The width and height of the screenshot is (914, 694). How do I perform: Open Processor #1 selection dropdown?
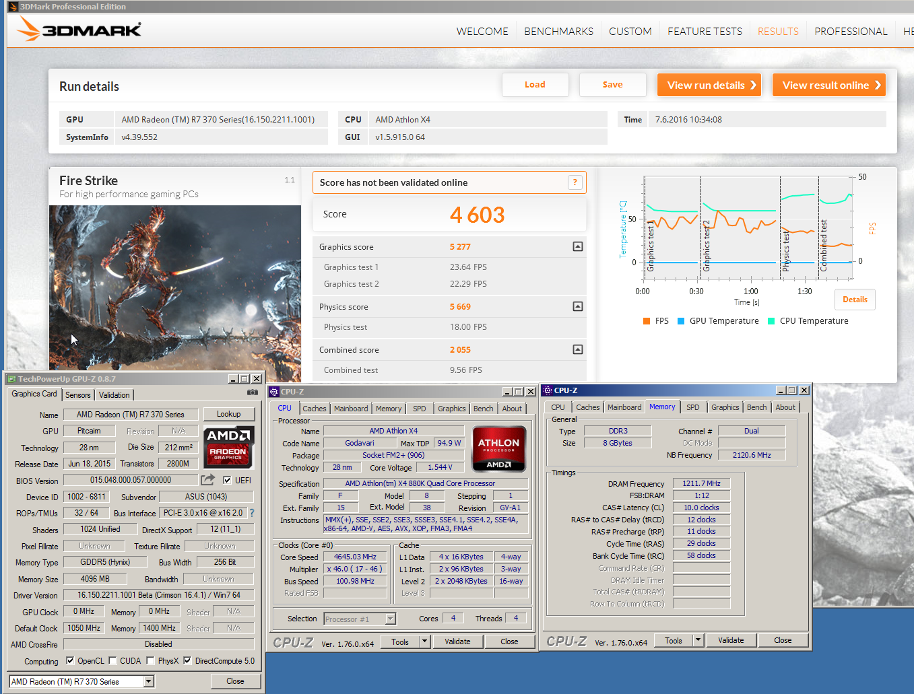[x=390, y=619]
